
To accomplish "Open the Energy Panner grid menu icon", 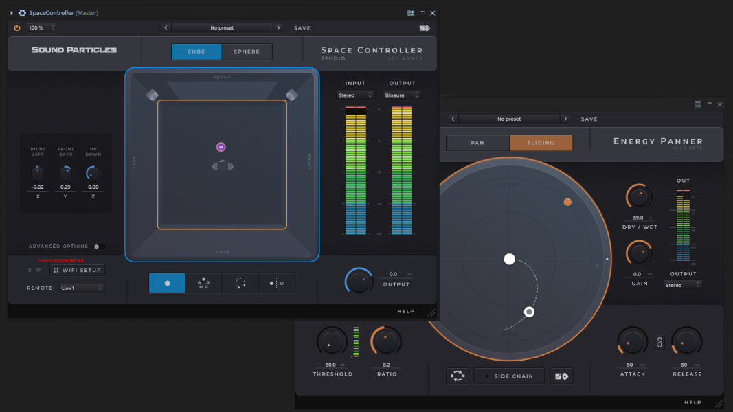I will 698,104.
